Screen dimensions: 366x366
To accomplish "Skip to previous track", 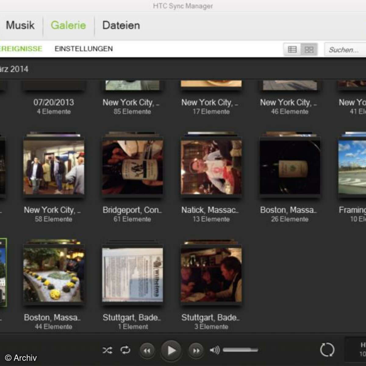I will point(147,351).
